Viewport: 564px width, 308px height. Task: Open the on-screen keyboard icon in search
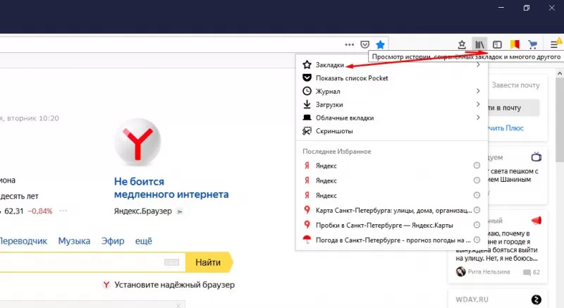click(x=171, y=262)
